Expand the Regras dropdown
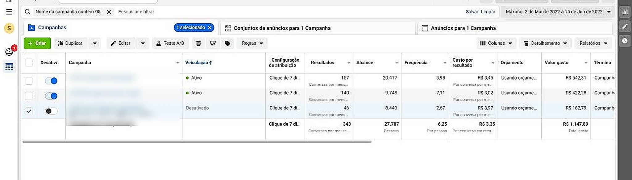Image resolution: width=632 pixels, height=180 pixels. coord(252,43)
